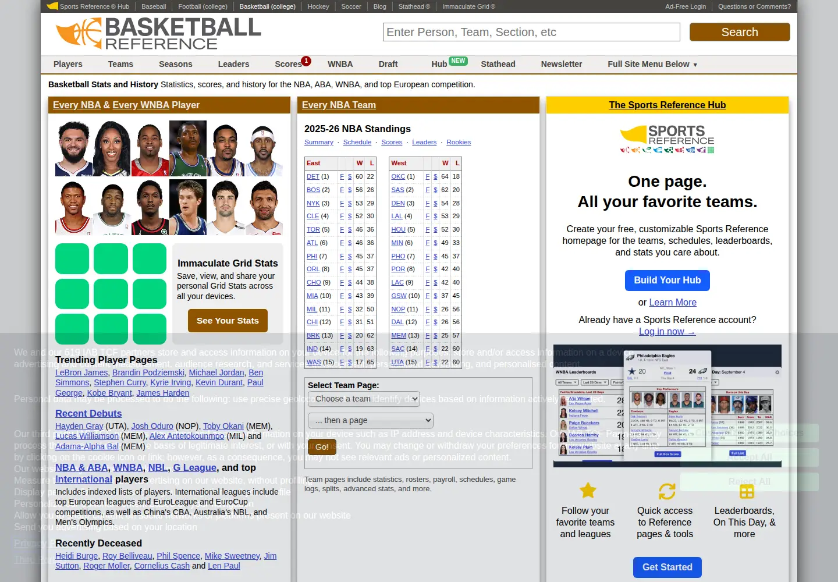Open the Leaders menu

point(233,64)
